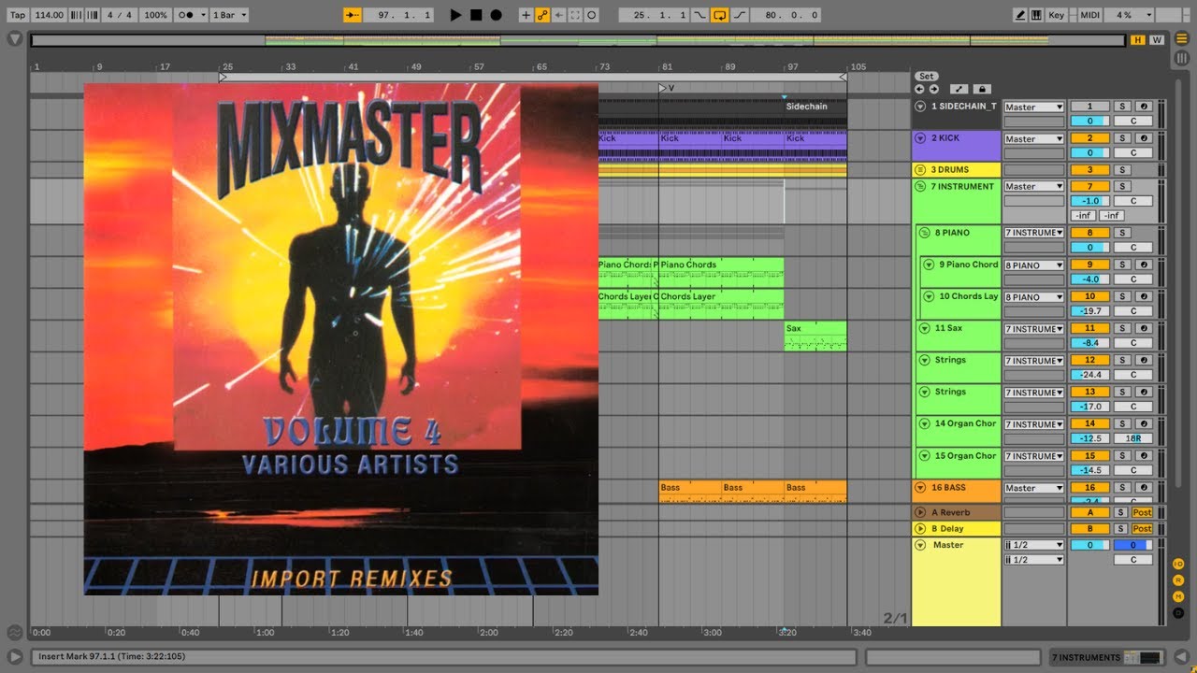Unfold the 2 KICK track
Viewport: 1197px width, 673px height.
pyautogui.click(x=920, y=138)
